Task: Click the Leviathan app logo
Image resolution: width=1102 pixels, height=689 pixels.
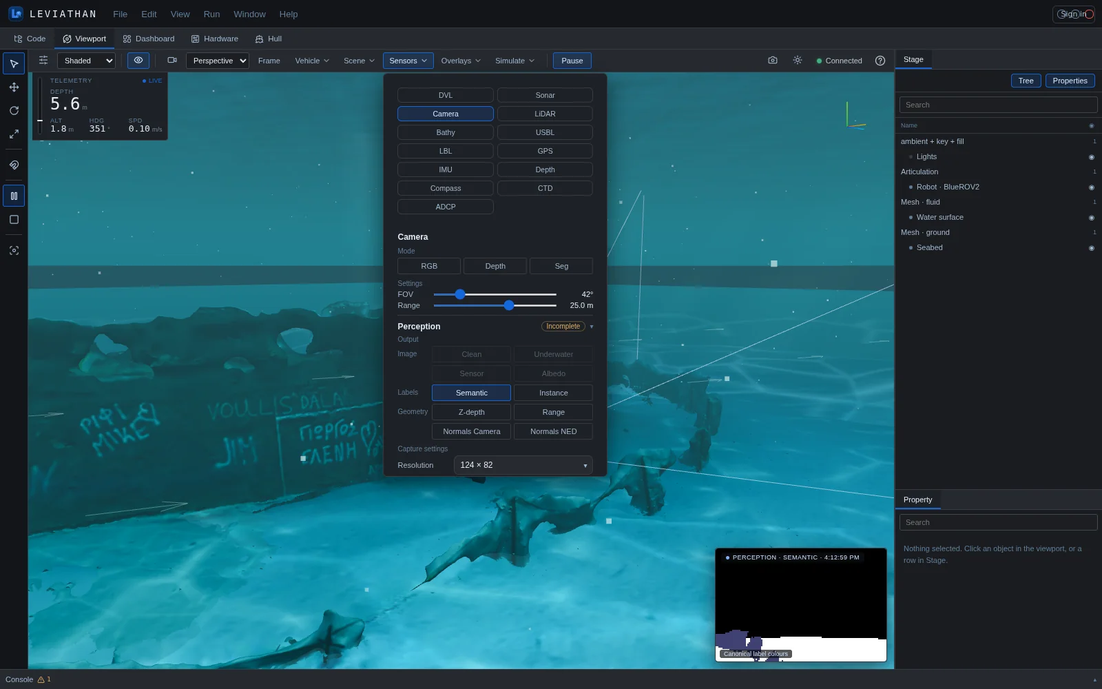Action: point(16,14)
